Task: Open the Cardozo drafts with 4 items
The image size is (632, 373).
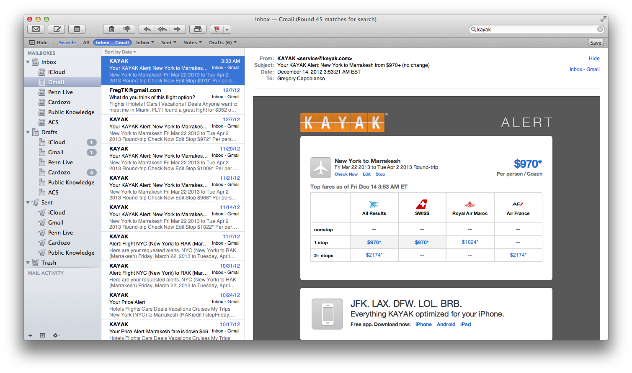Action: coord(62,172)
